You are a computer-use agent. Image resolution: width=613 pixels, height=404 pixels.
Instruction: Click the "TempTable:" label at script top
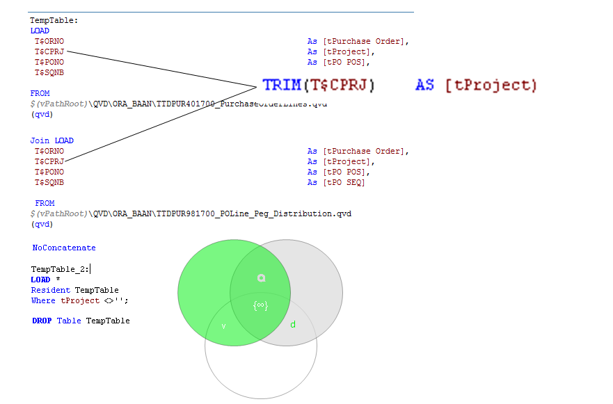coord(54,20)
